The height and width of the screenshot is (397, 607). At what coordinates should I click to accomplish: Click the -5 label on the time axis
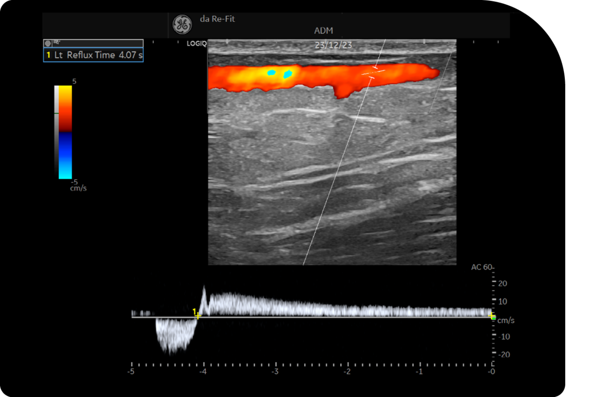pos(131,372)
